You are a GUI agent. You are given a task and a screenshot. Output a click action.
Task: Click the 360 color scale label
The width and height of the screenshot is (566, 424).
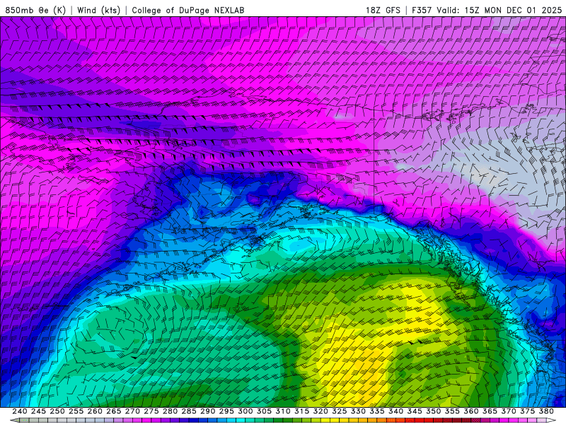click(x=470, y=411)
